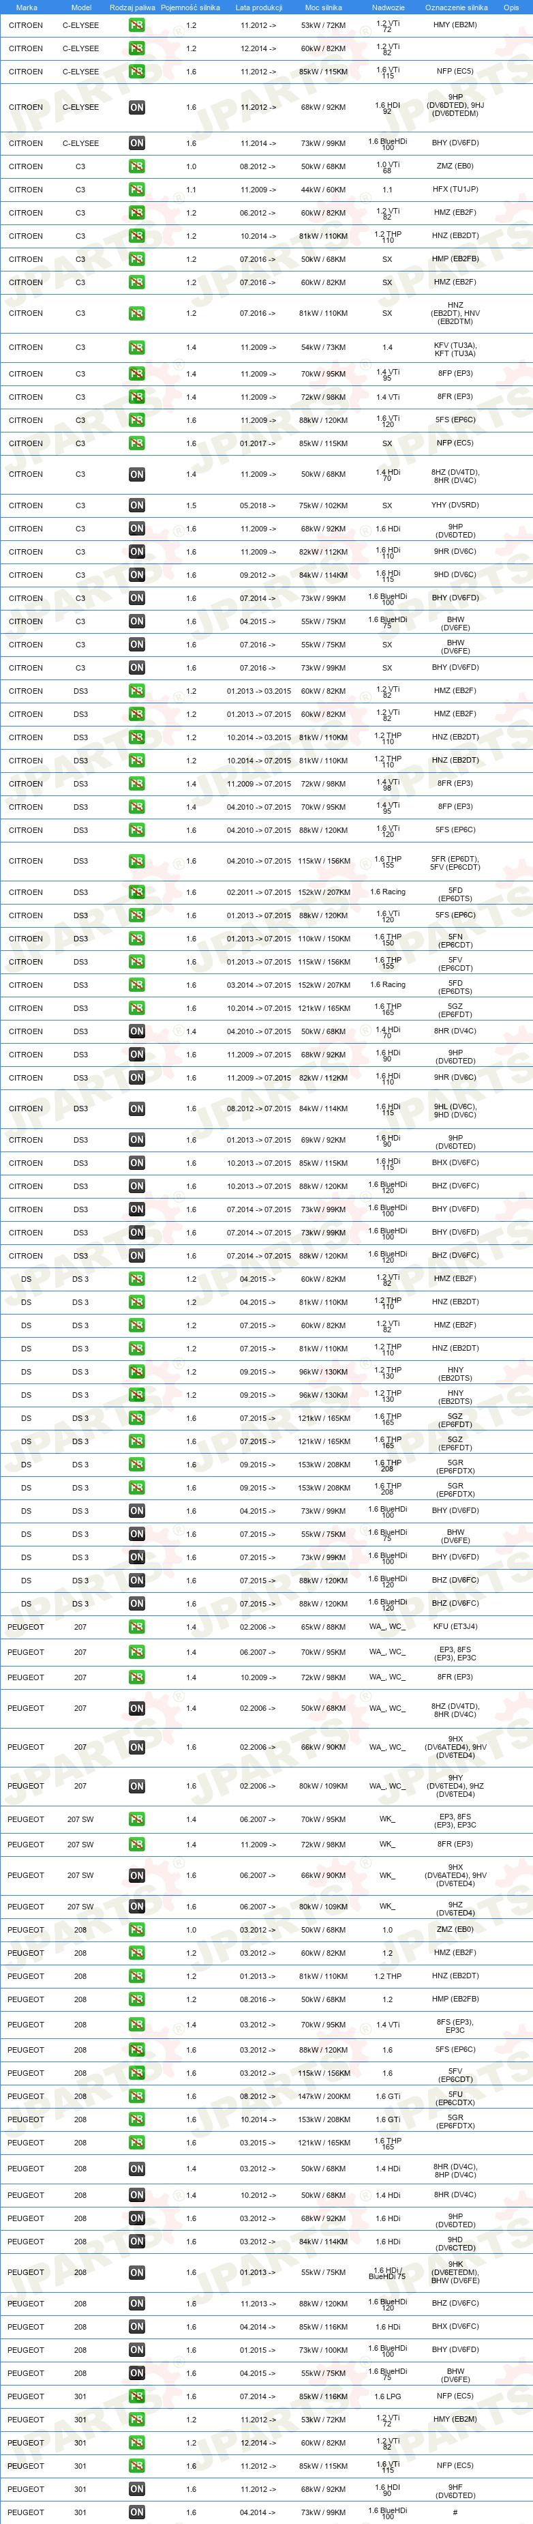The image size is (533, 2524).
Task: Click diesel icon for Peugeot 301 9HF (DV6DTED)
Action: click(136, 2489)
